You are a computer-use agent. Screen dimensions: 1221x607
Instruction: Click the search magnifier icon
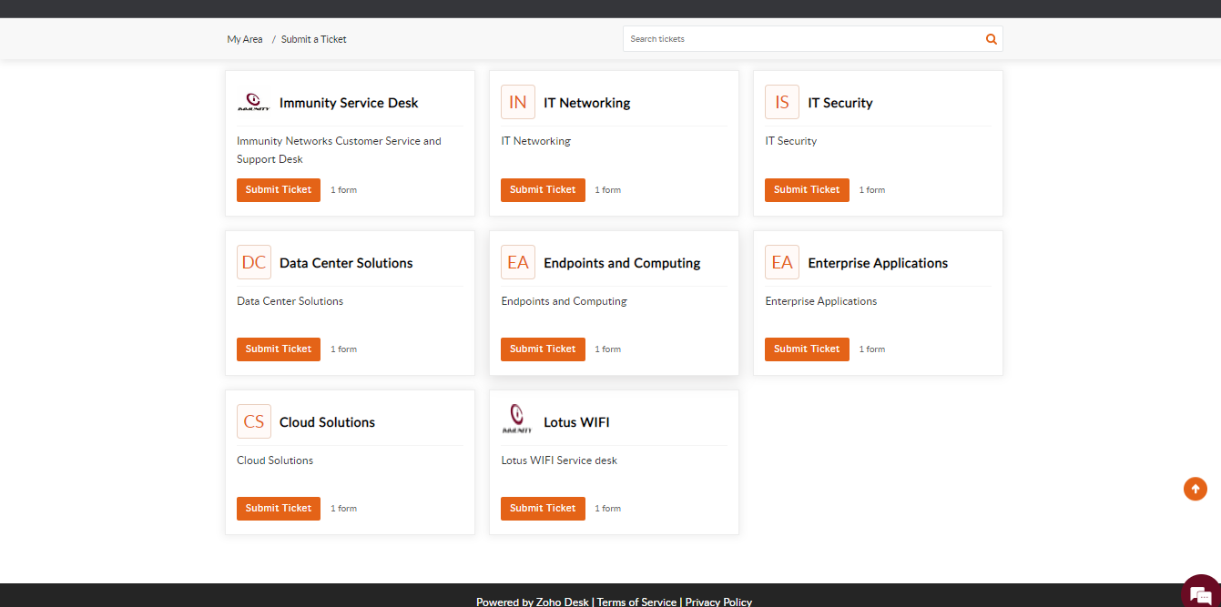tap(991, 39)
